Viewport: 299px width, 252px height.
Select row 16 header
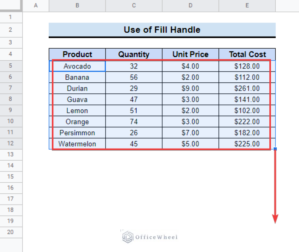(x=11, y=188)
